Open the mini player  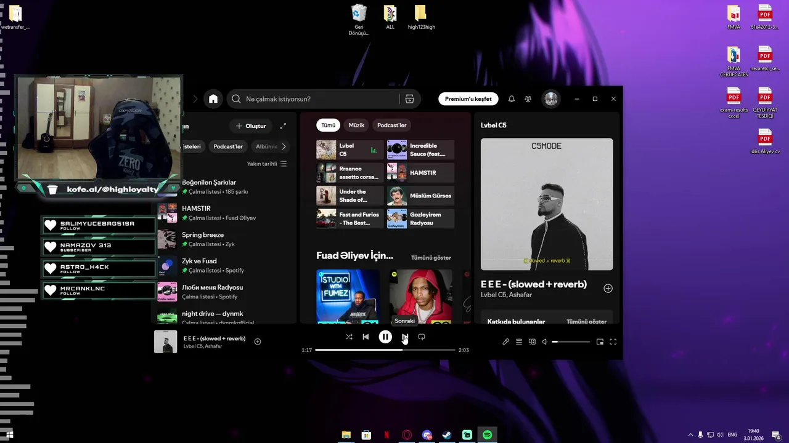tap(600, 341)
